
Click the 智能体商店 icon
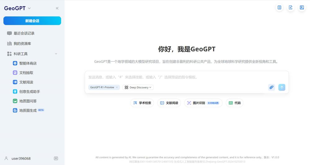15,63
